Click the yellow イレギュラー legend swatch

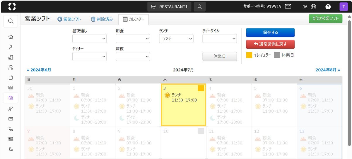[249, 55]
